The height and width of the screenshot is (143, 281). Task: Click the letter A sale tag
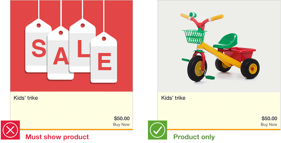coord(60,53)
